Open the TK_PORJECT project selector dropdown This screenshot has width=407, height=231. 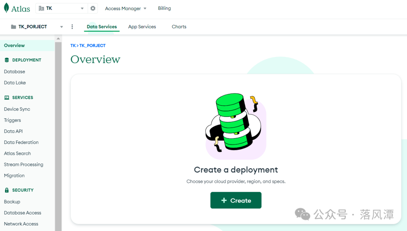tap(37, 27)
